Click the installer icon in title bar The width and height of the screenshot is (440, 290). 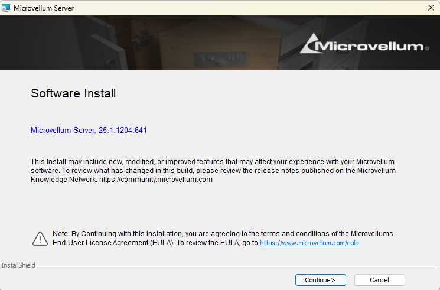coord(6,8)
